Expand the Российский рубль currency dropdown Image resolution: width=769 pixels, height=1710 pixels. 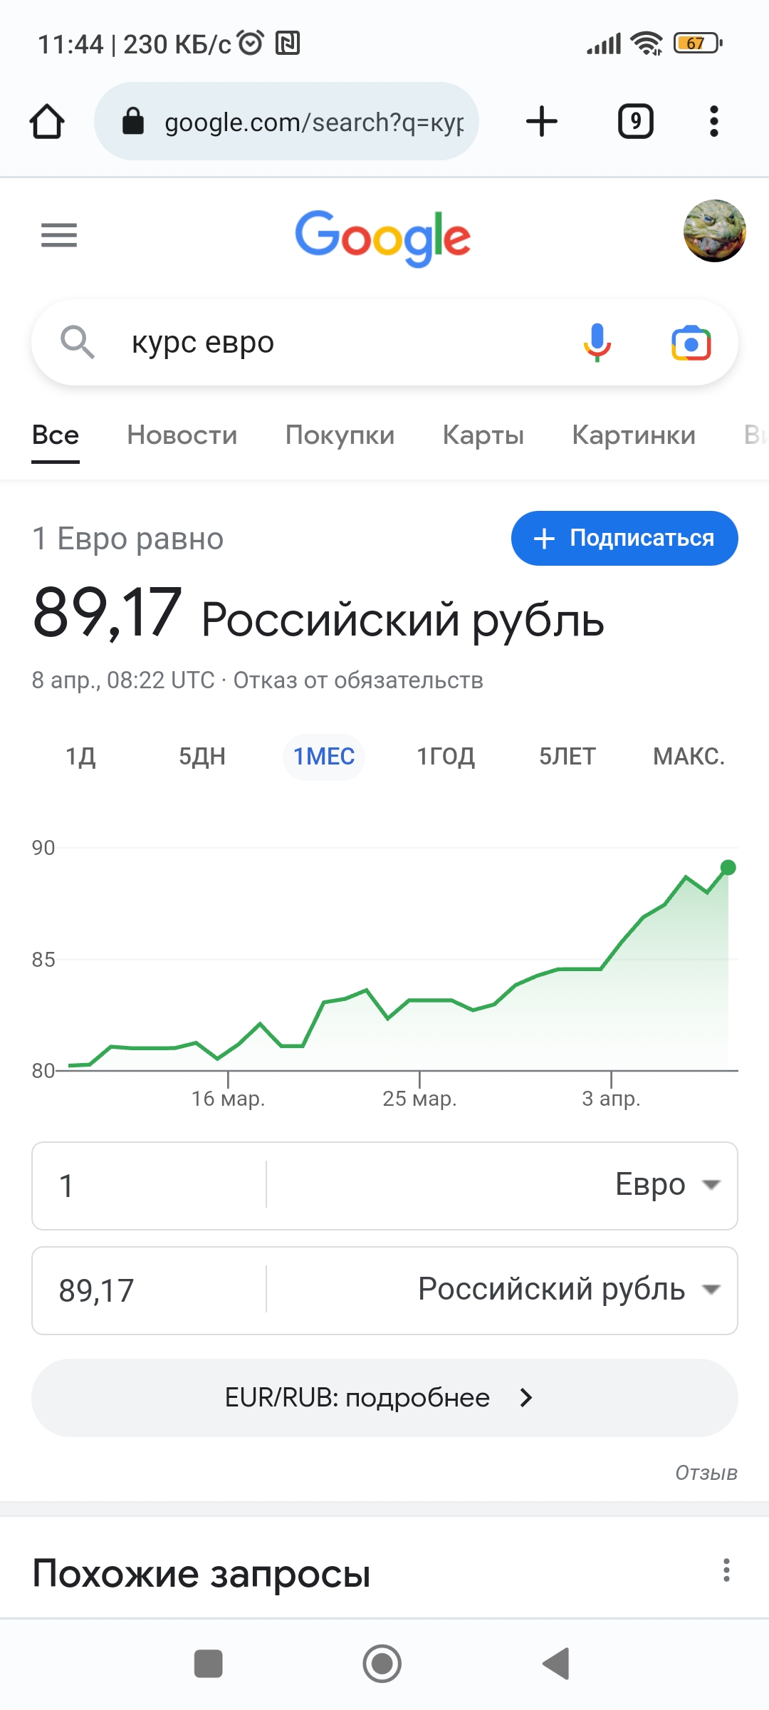tap(570, 1290)
